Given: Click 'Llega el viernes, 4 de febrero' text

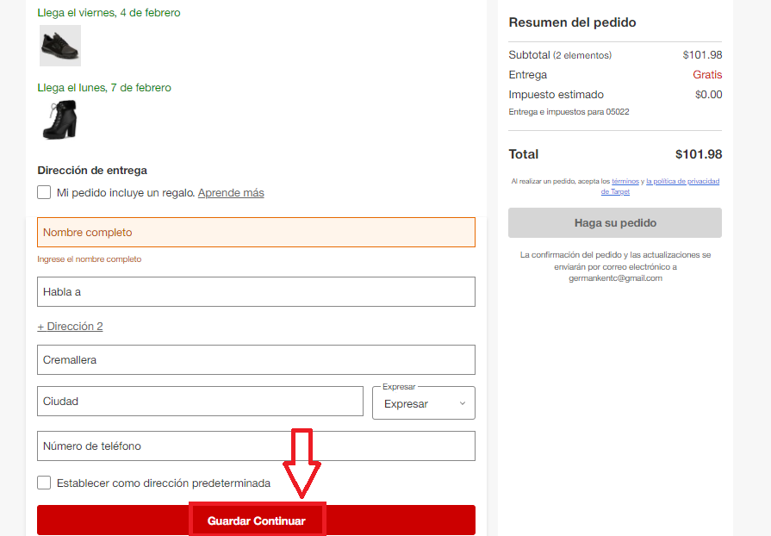Looking at the screenshot, I should coord(109,13).
